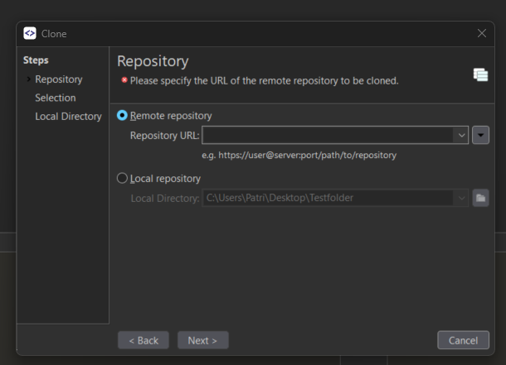
Task: Click the repository stack icon in the header
Action: pos(480,74)
